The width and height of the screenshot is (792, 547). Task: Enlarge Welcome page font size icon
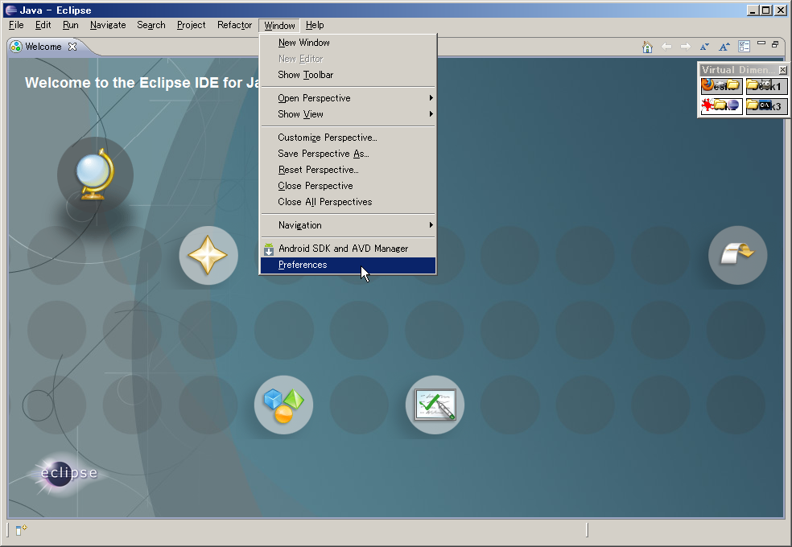pos(724,47)
